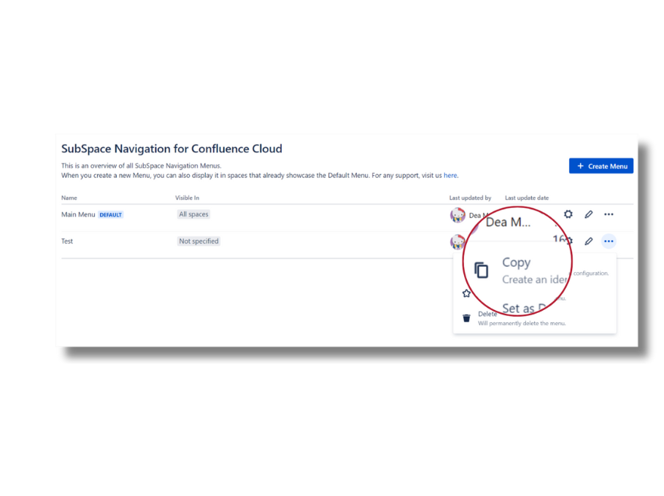The image size is (664, 496).
Task: Click the Main Menu name
Action: tap(78, 214)
